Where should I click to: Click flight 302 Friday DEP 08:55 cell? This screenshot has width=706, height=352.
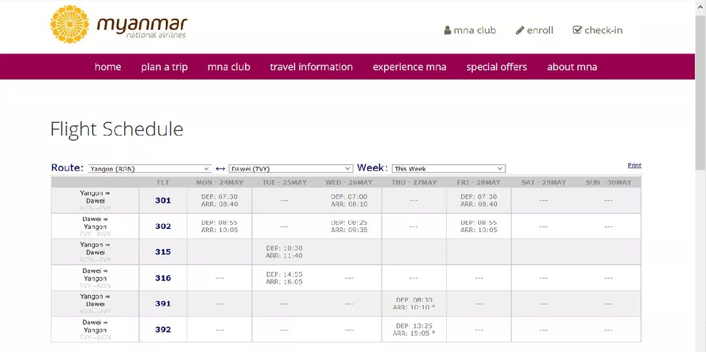(479, 226)
